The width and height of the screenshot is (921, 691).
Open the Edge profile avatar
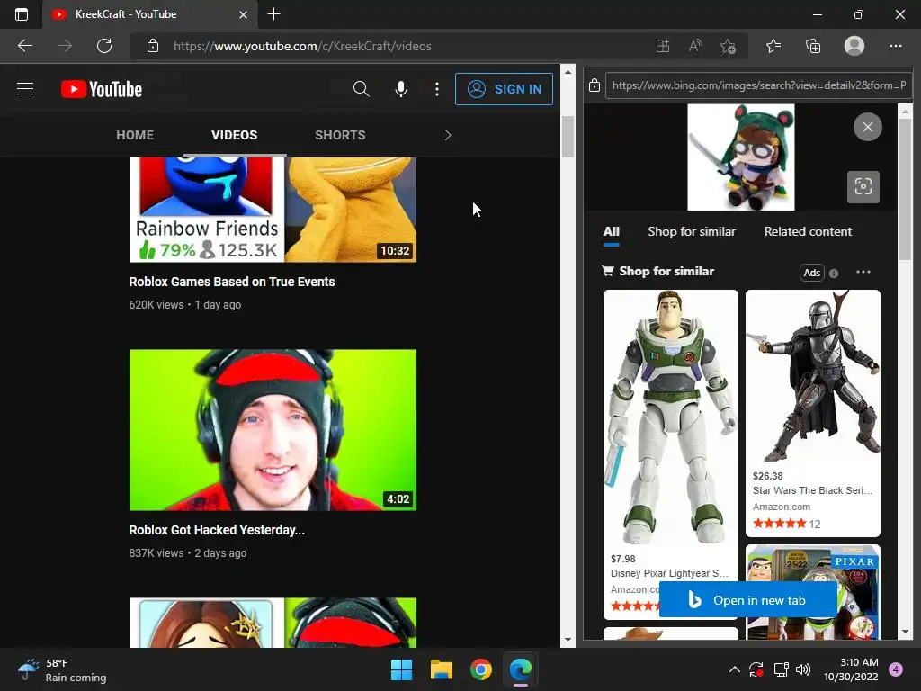[854, 46]
